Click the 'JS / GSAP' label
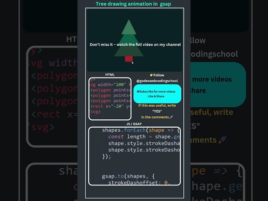 point(134,124)
